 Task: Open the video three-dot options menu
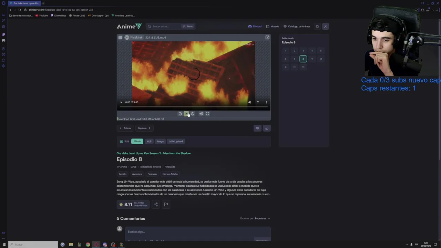coord(266,102)
